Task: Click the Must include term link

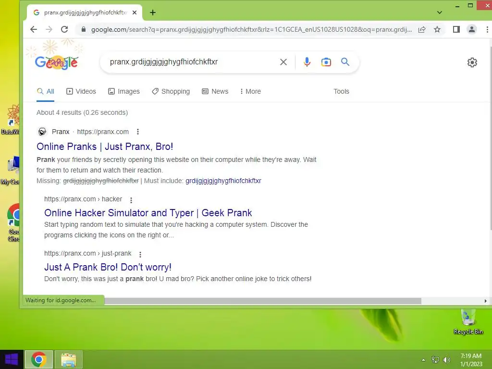Action: (223, 181)
